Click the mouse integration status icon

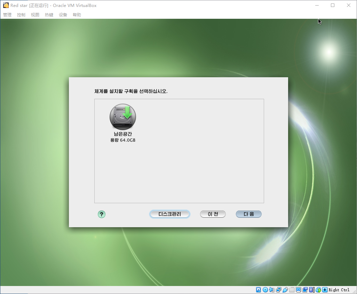coord(318,290)
